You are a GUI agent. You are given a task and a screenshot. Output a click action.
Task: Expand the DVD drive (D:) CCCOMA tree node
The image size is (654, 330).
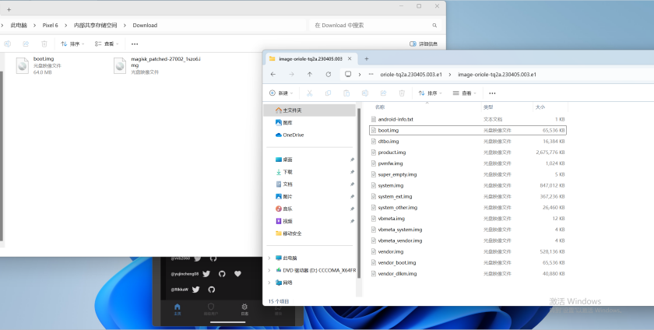(269, 270)
